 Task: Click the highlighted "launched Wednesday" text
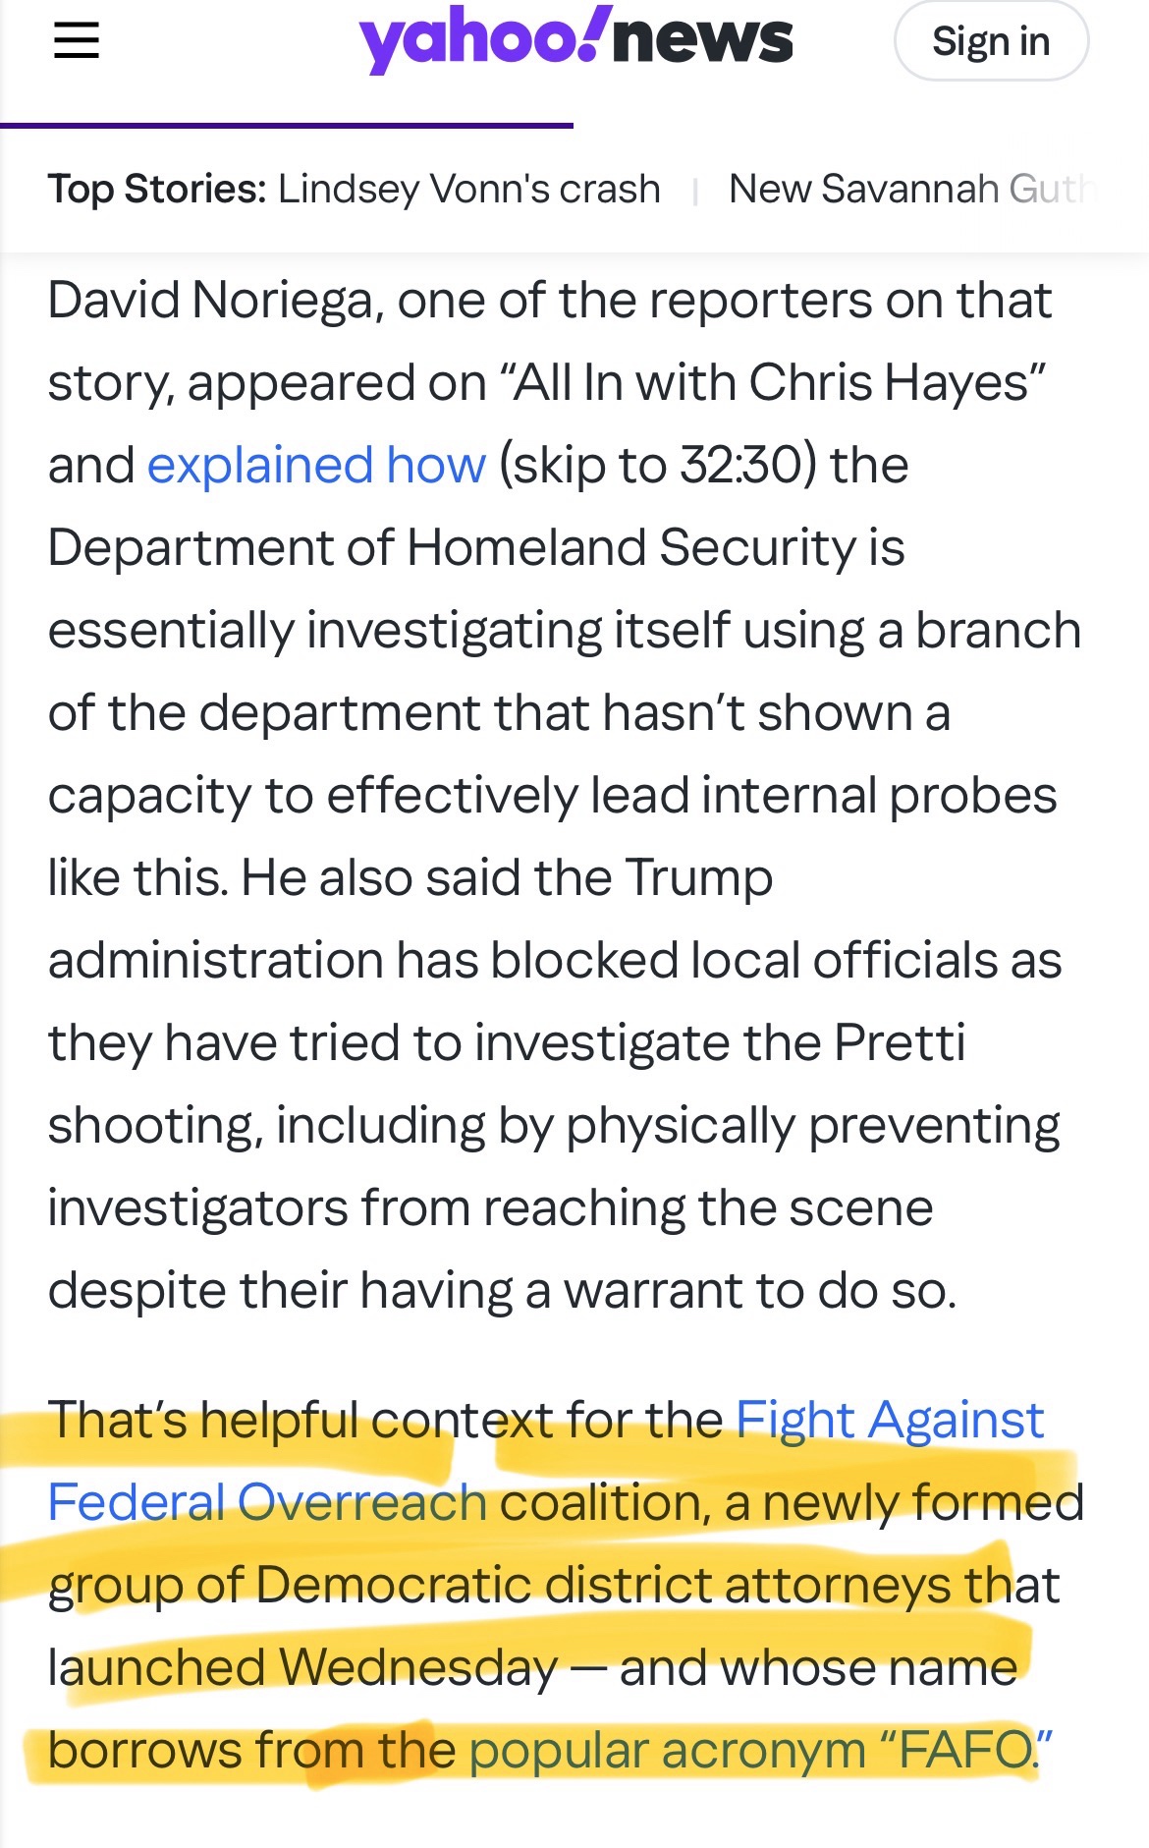click(x=302, y=1667)
